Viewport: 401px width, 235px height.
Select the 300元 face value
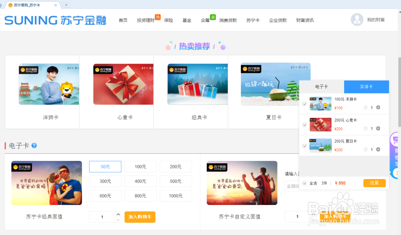[105, 181]
